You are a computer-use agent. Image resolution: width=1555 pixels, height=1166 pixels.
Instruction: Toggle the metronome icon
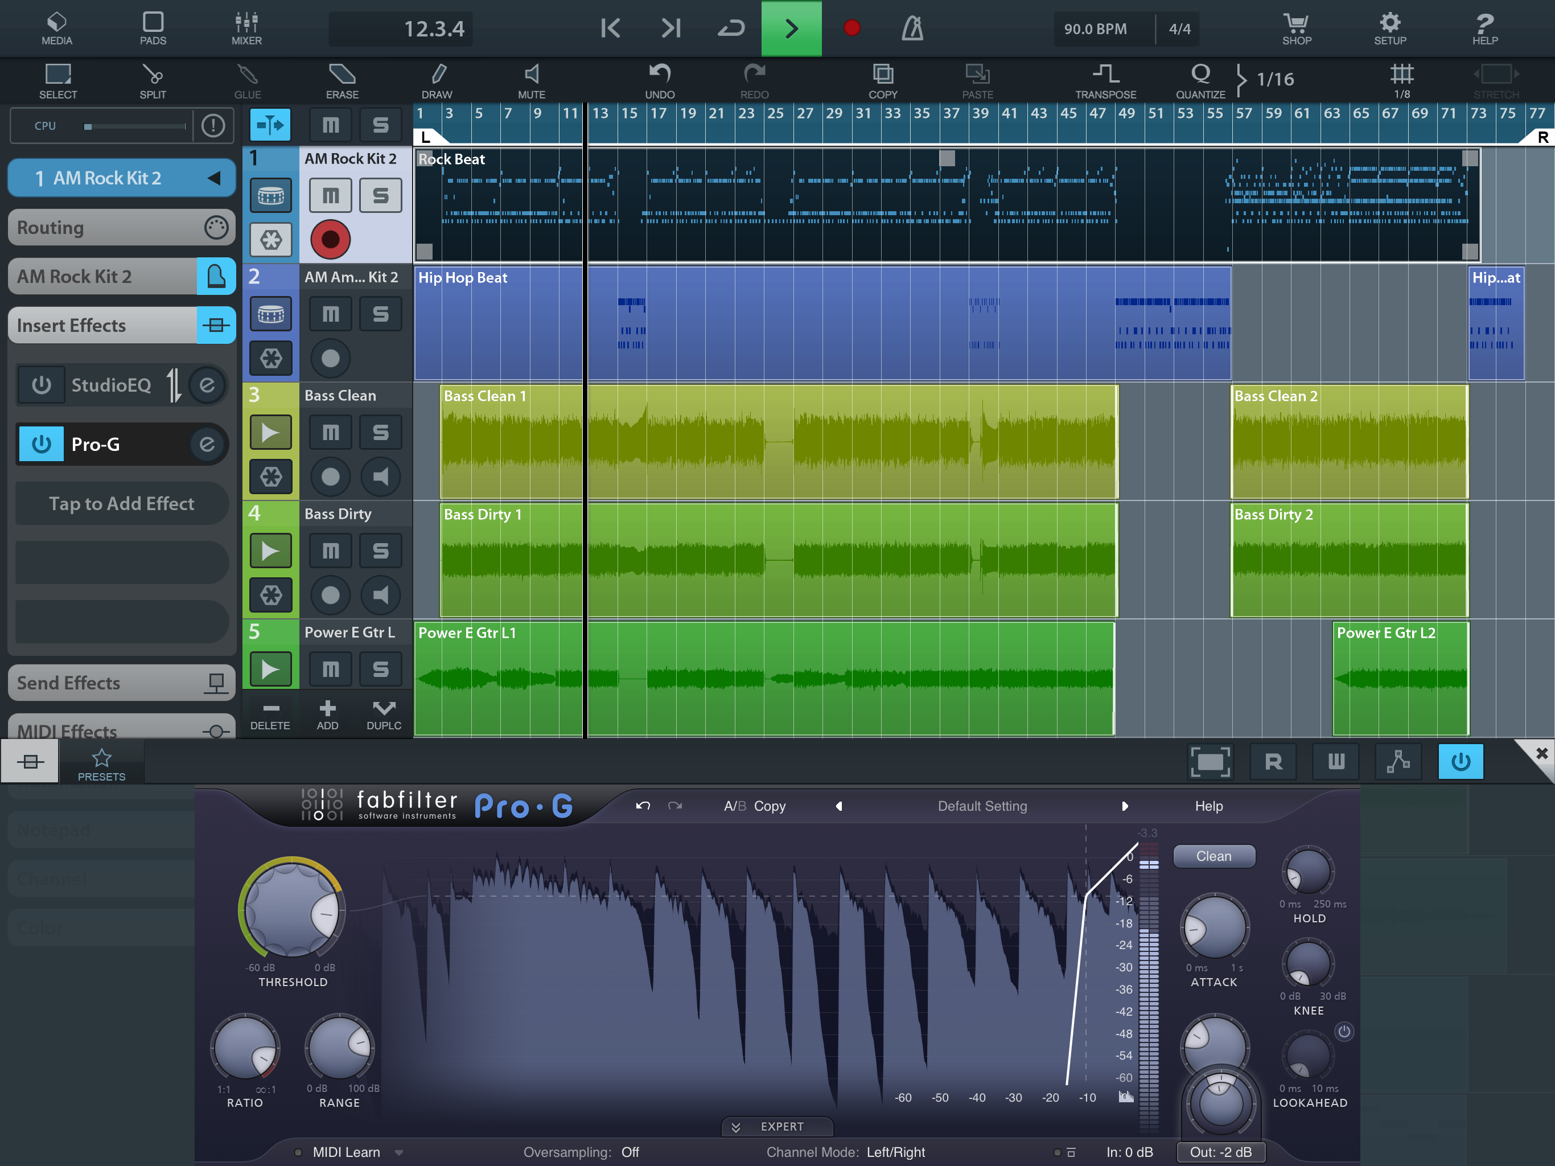(x=912, y=29)
